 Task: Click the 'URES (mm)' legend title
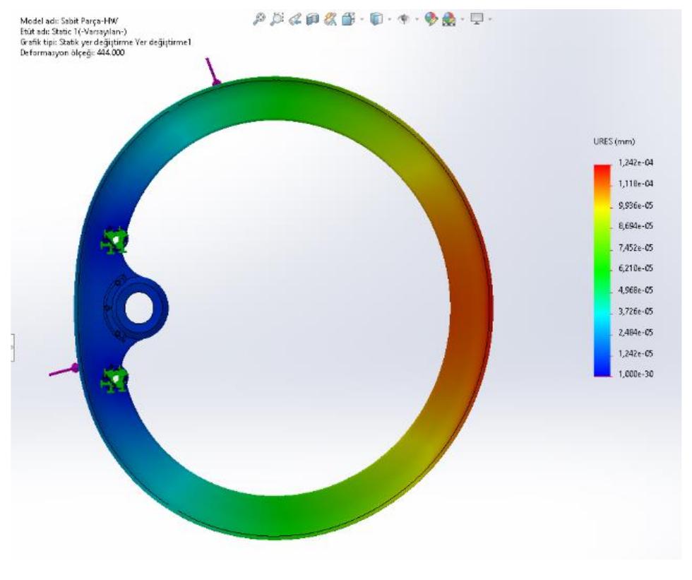click(x=614, y=142)
